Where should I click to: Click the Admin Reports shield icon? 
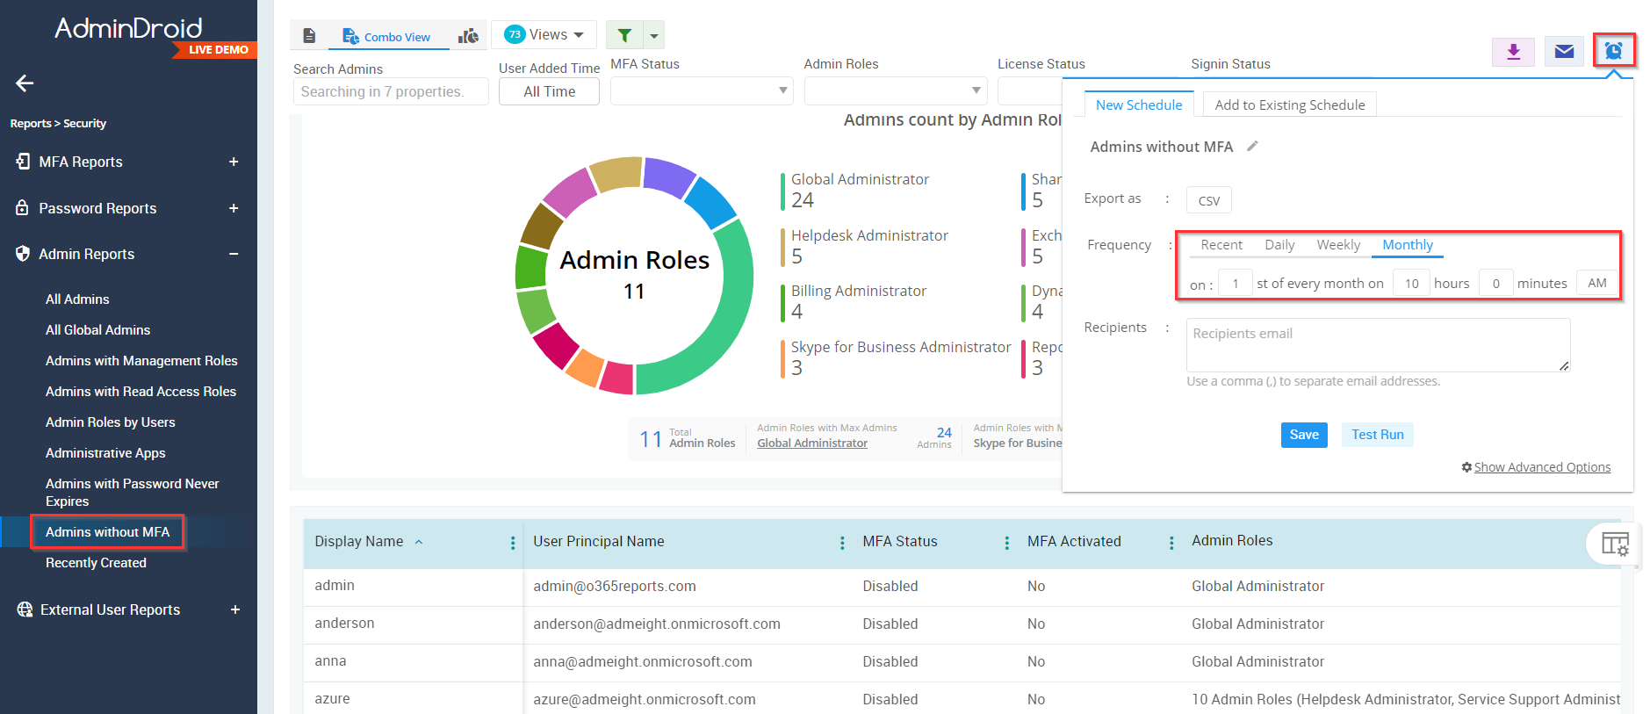coord(23,254)
